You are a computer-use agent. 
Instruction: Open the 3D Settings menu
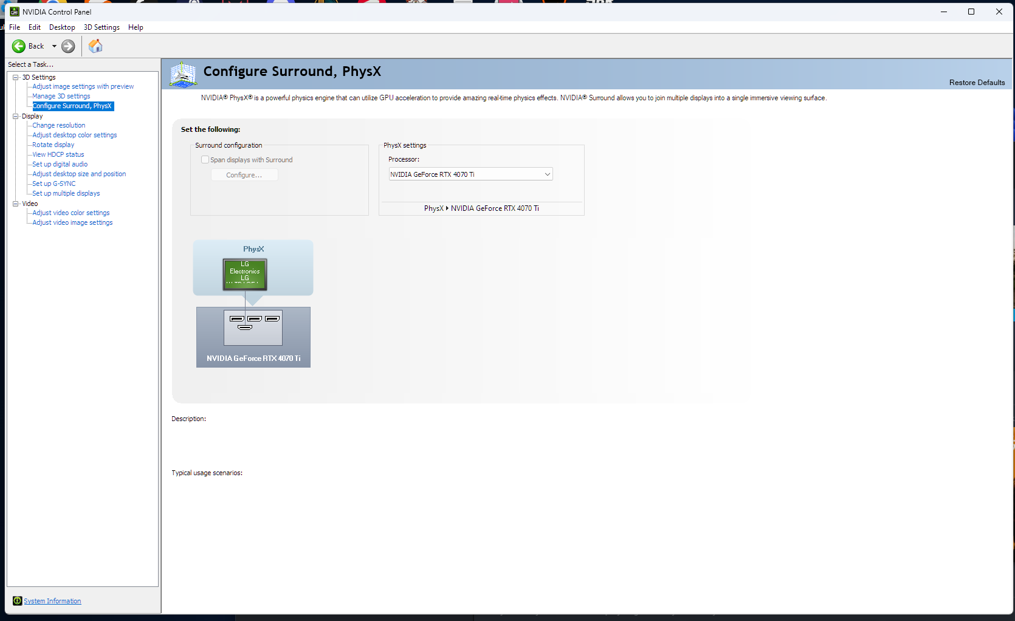pyautogui.click(x=101, y=27)
